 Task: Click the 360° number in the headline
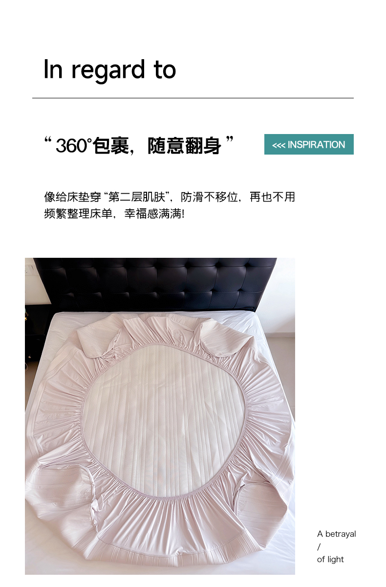click(x=73, y=146)
